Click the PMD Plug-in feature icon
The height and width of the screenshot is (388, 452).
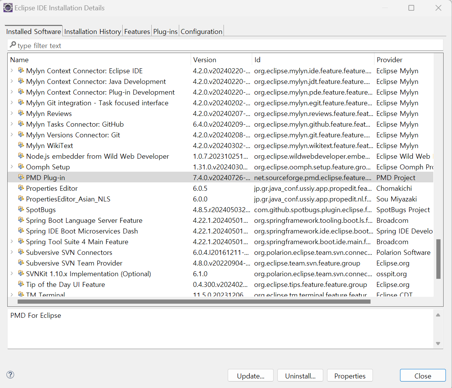[21, 177]
